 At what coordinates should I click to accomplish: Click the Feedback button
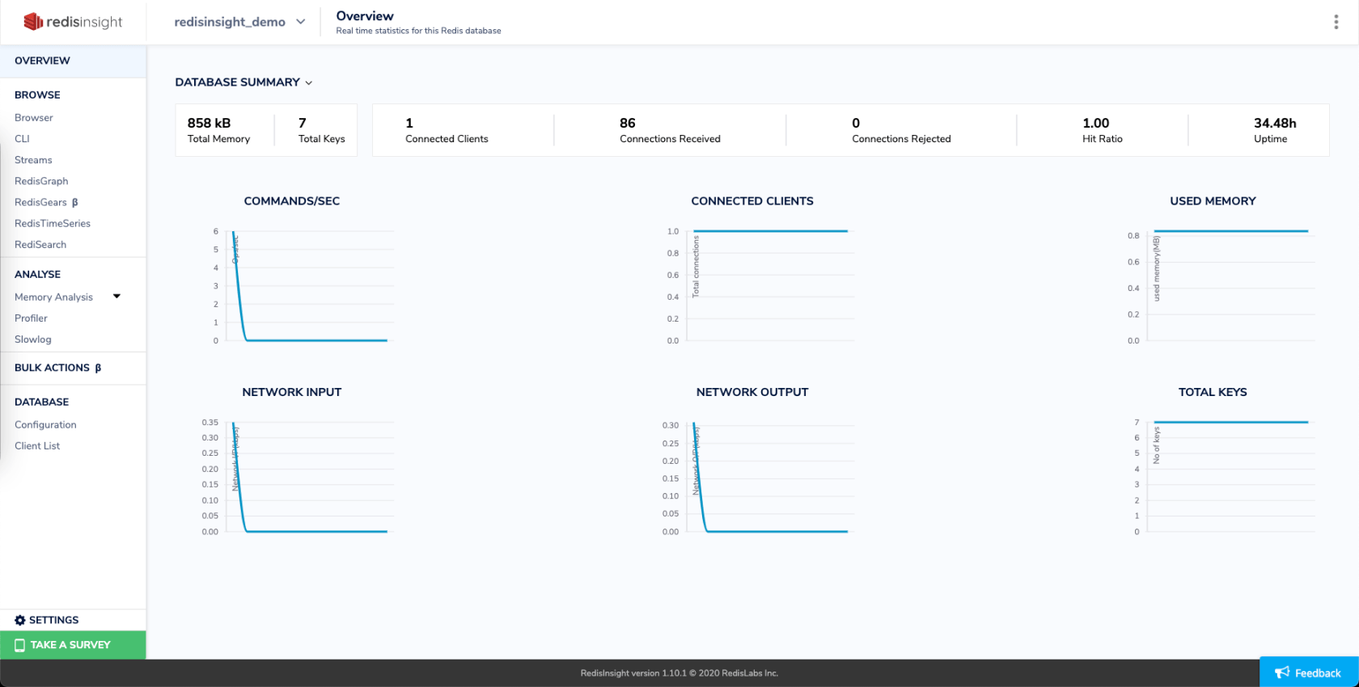pyautogui.click(x=1309, y=672)
